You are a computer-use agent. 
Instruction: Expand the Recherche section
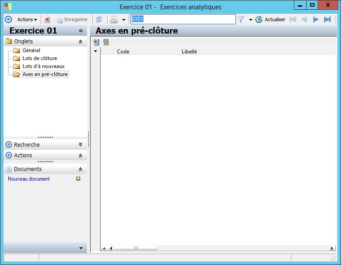click(x=80, y=144)
